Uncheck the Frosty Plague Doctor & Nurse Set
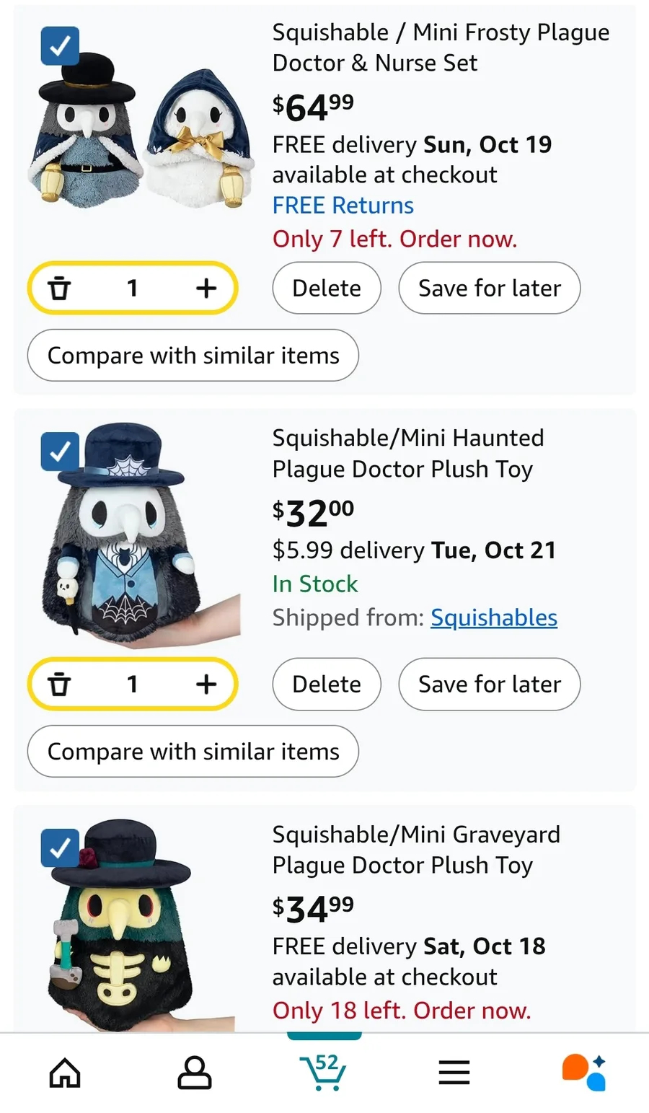Screen dimensions: 649x1113 tap(60, 46)
